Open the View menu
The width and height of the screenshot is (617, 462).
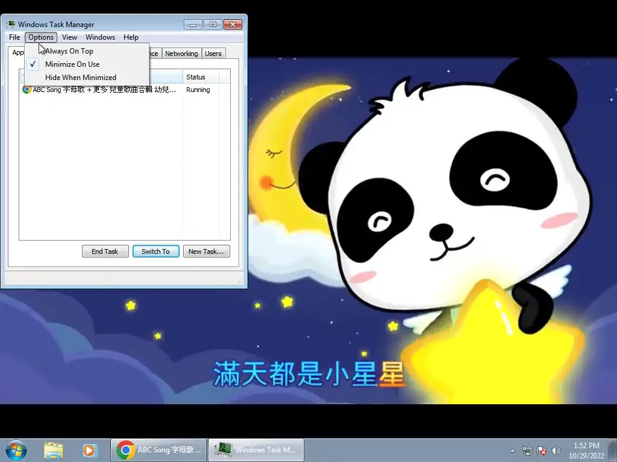[69, 37]
